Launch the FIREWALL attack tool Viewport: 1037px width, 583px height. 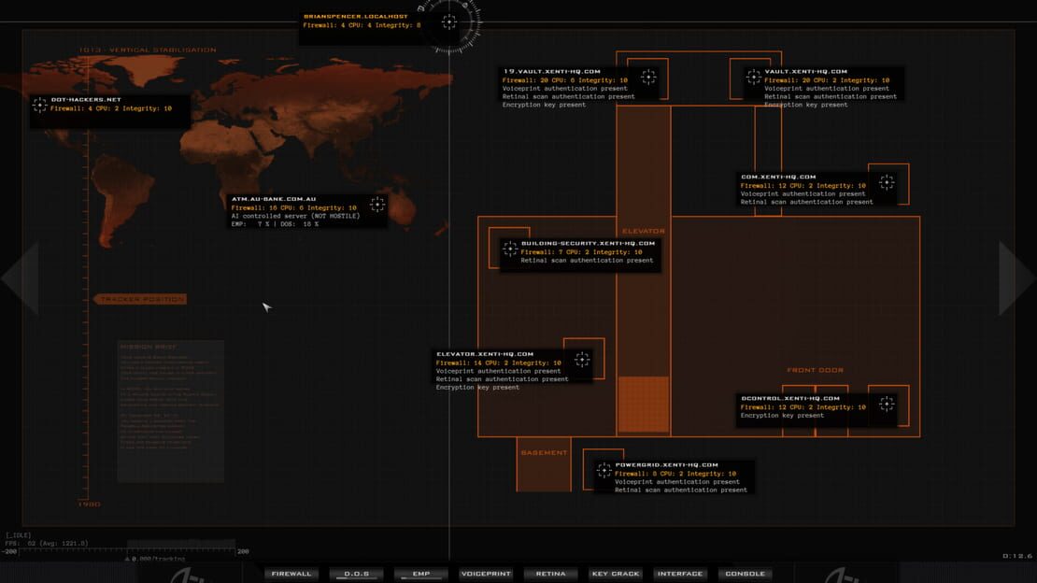click(291, 574)
